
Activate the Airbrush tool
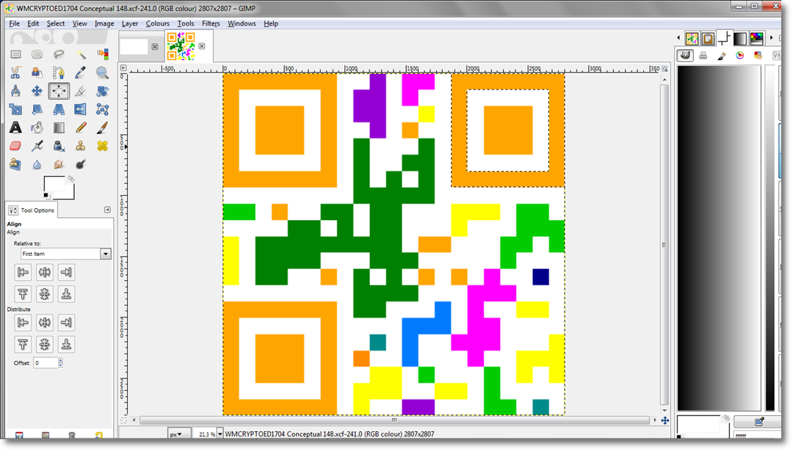(37, 146)
